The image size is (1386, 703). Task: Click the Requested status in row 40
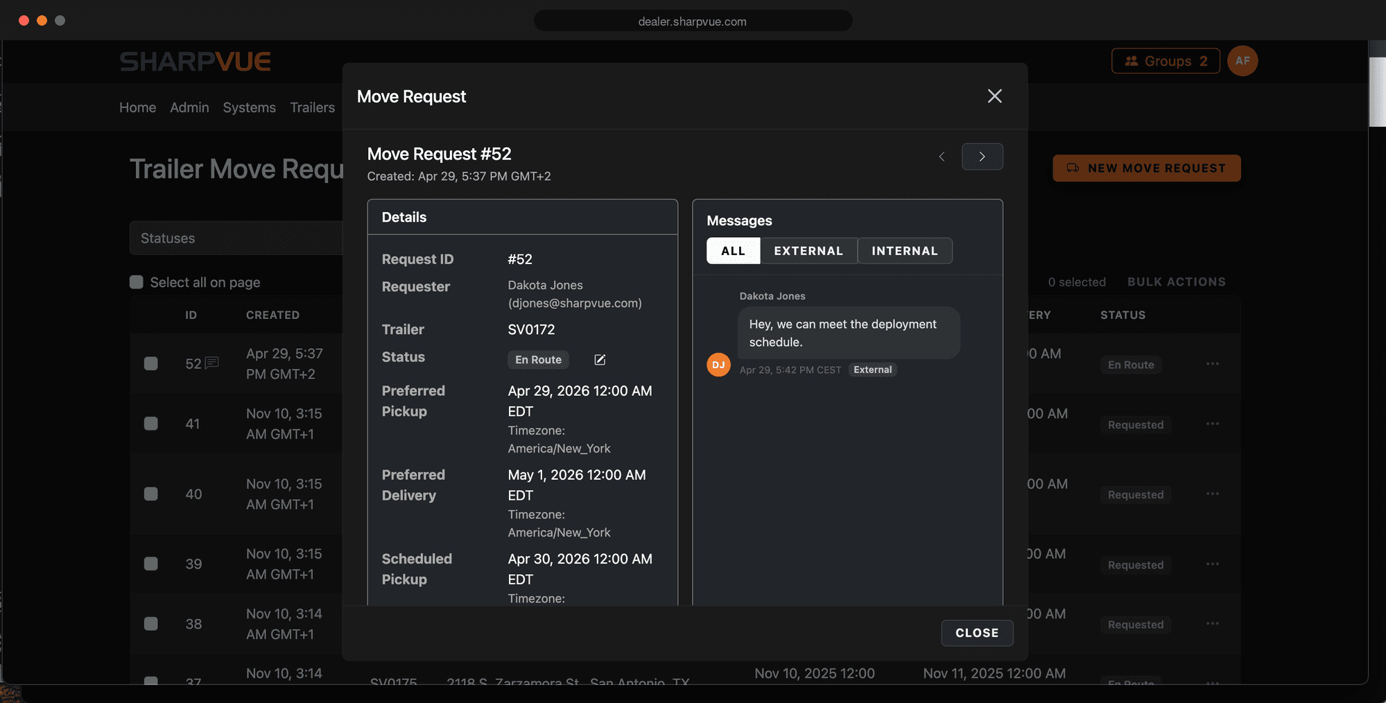1136,494
